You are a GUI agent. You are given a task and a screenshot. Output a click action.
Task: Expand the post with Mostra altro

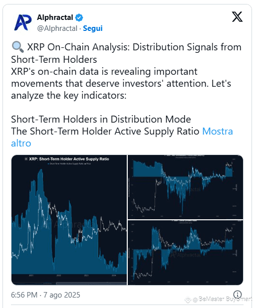pyautogui.click(x=122, y=137)
